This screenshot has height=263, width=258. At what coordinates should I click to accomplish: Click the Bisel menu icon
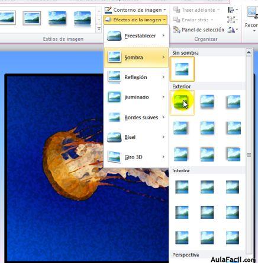tap(114, 137)
